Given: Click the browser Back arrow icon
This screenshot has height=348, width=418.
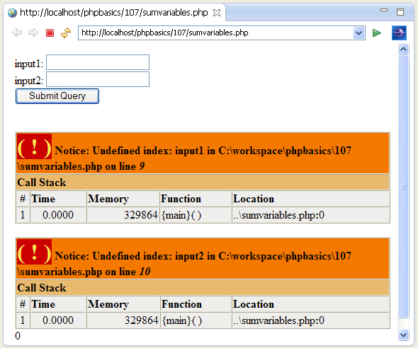Looking at the screenshot, I should tap(17, 33).
